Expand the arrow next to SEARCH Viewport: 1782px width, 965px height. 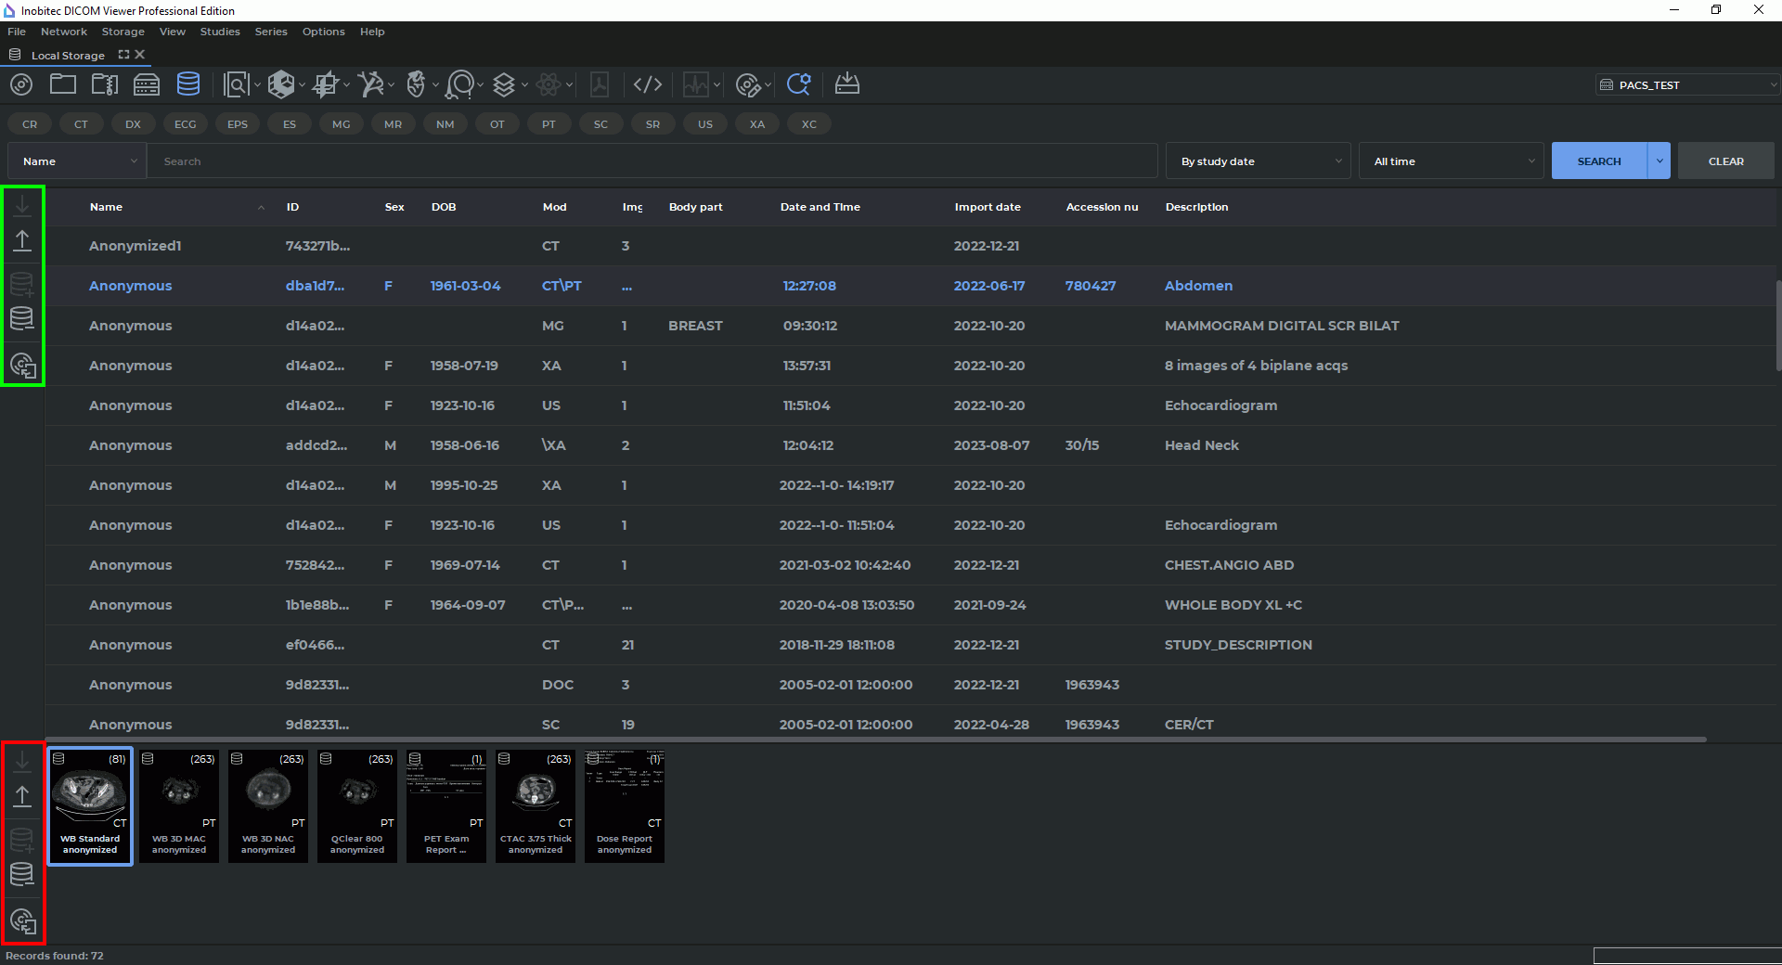[x=1659, y=161]
